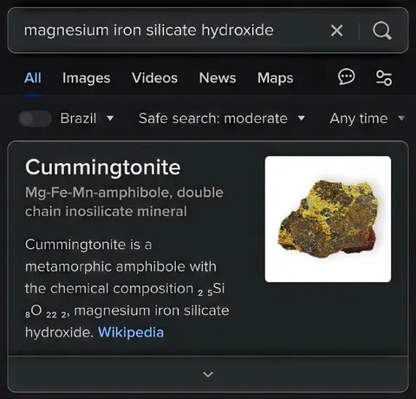
Task: Follow the Wikipedia link
Action: 131,332
